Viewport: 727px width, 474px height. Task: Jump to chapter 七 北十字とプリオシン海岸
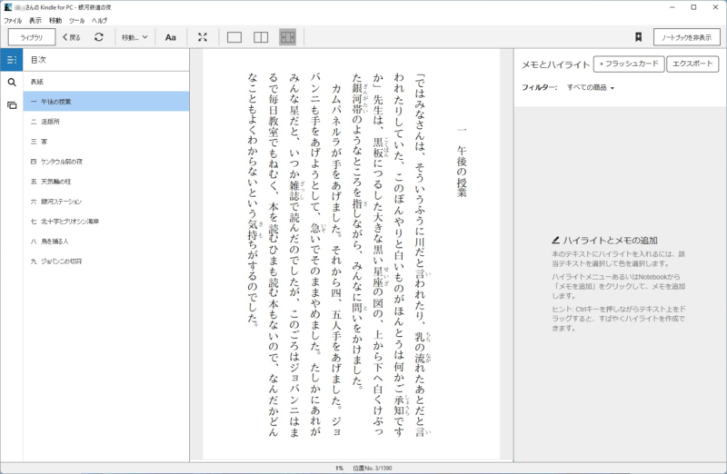click(106, 221)
